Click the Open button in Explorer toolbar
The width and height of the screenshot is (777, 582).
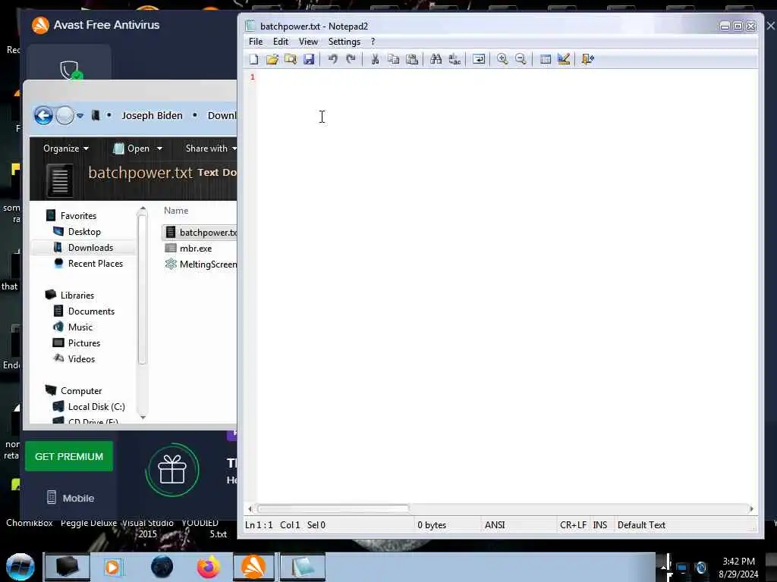coord(132,149)
